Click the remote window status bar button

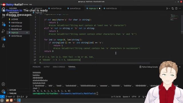click(x=2, y=97)
